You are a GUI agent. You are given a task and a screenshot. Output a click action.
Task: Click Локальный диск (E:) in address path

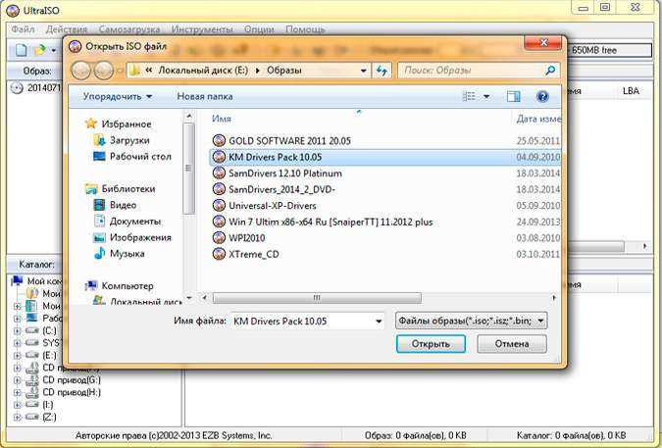(x=203, y=71)
